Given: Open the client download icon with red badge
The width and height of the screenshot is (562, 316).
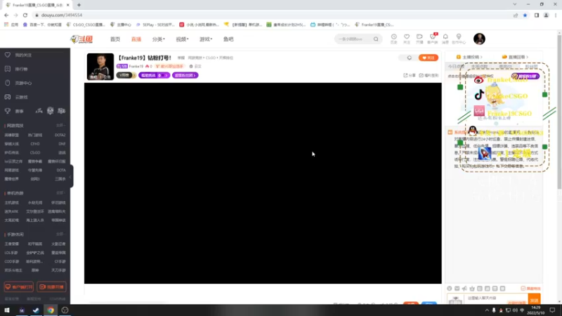Looking at the screenshot, I should tap(433, 37).
